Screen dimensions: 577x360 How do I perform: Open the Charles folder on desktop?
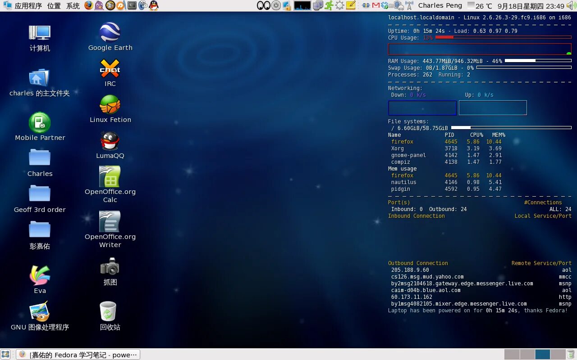(40, 163)
